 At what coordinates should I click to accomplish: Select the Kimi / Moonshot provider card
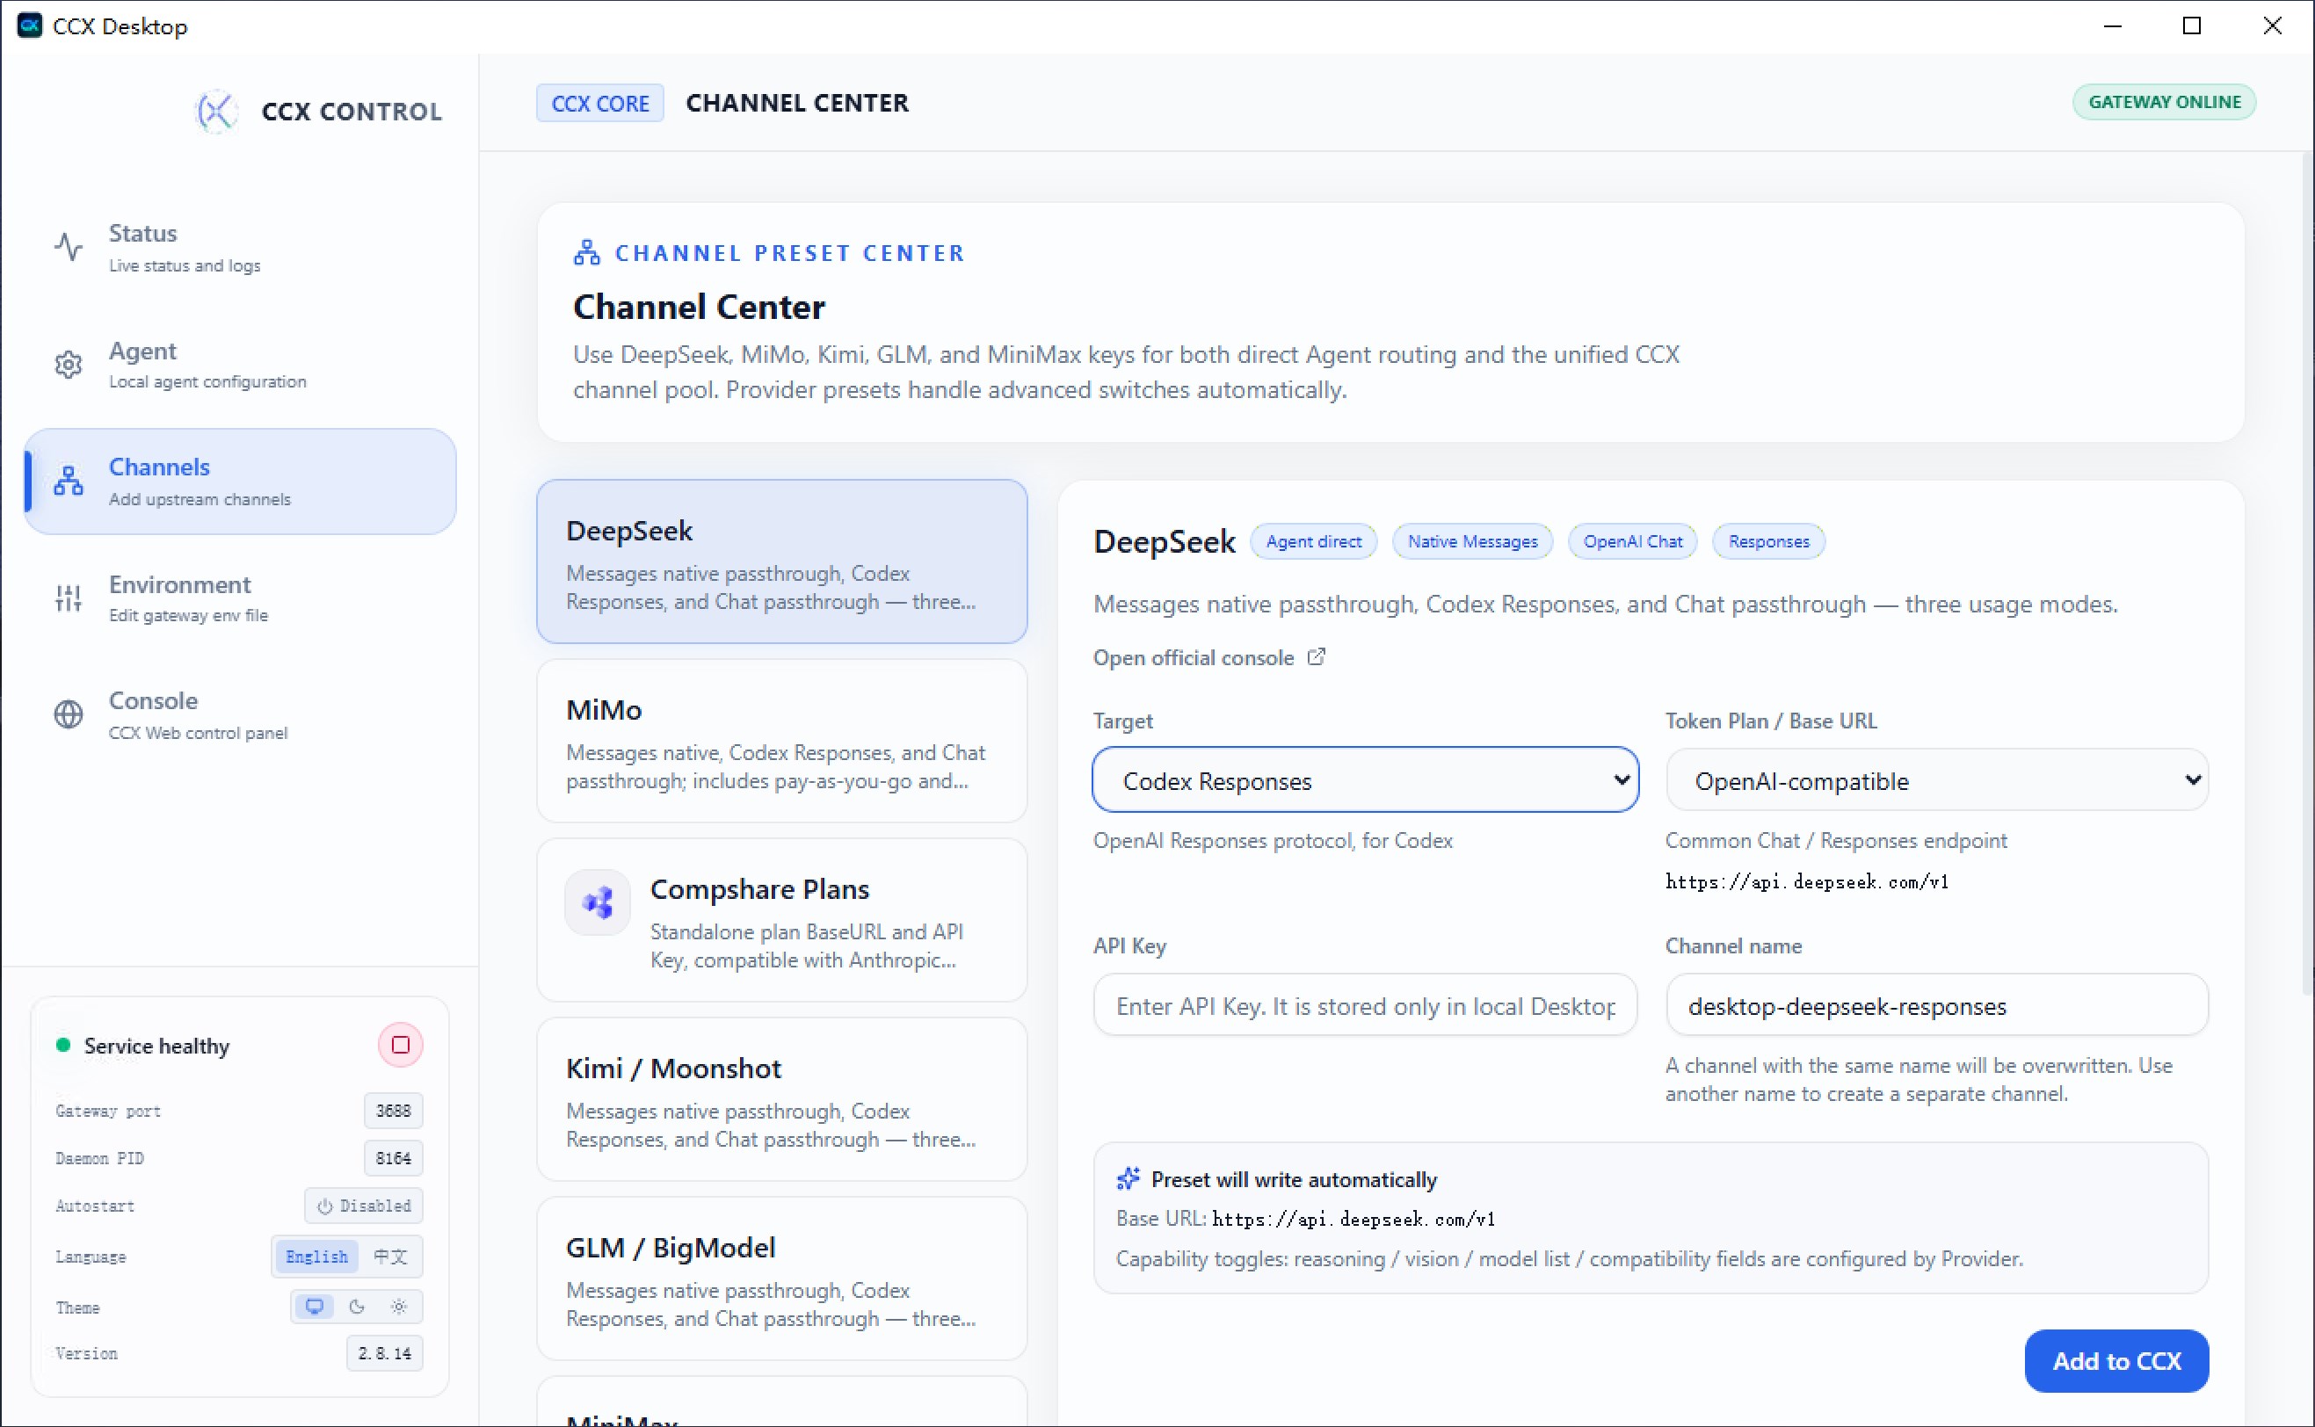click(x=781, y=1100)
